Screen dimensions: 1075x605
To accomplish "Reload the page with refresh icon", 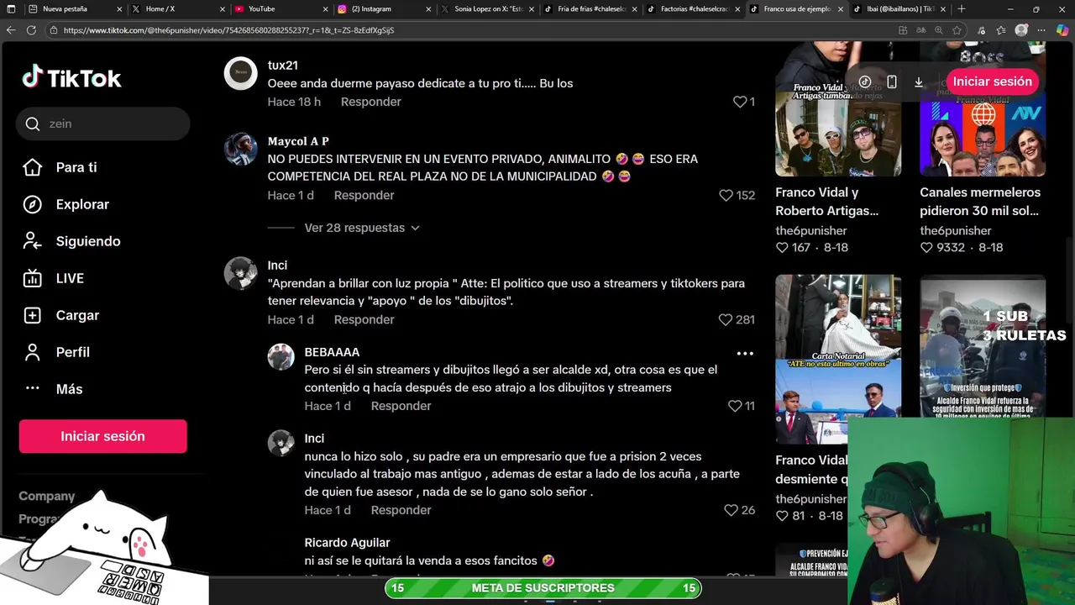I will click(x=31, y=29).
